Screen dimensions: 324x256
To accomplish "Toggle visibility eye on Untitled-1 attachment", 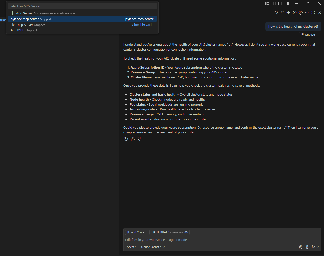I will 186,232.
